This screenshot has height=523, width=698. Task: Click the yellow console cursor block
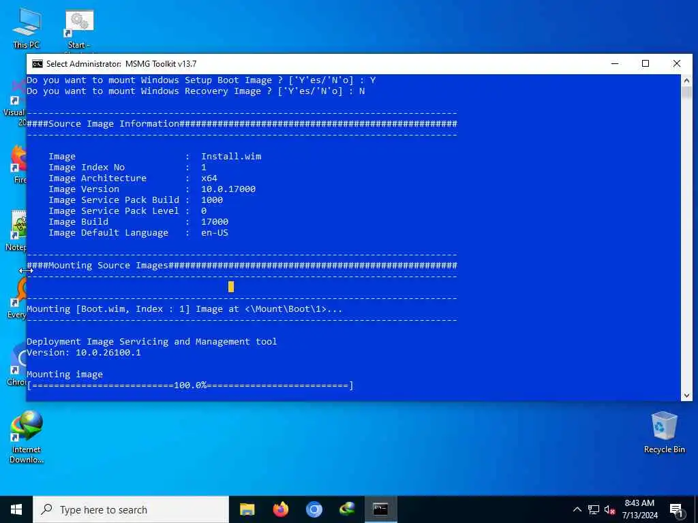pyautogui.click(x=231, y=287)
